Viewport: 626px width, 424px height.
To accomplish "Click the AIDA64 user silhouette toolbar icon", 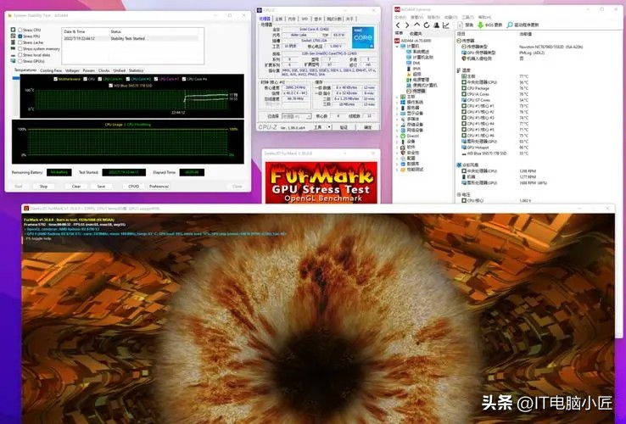I will pyautogui.click(x=436, y=25).
